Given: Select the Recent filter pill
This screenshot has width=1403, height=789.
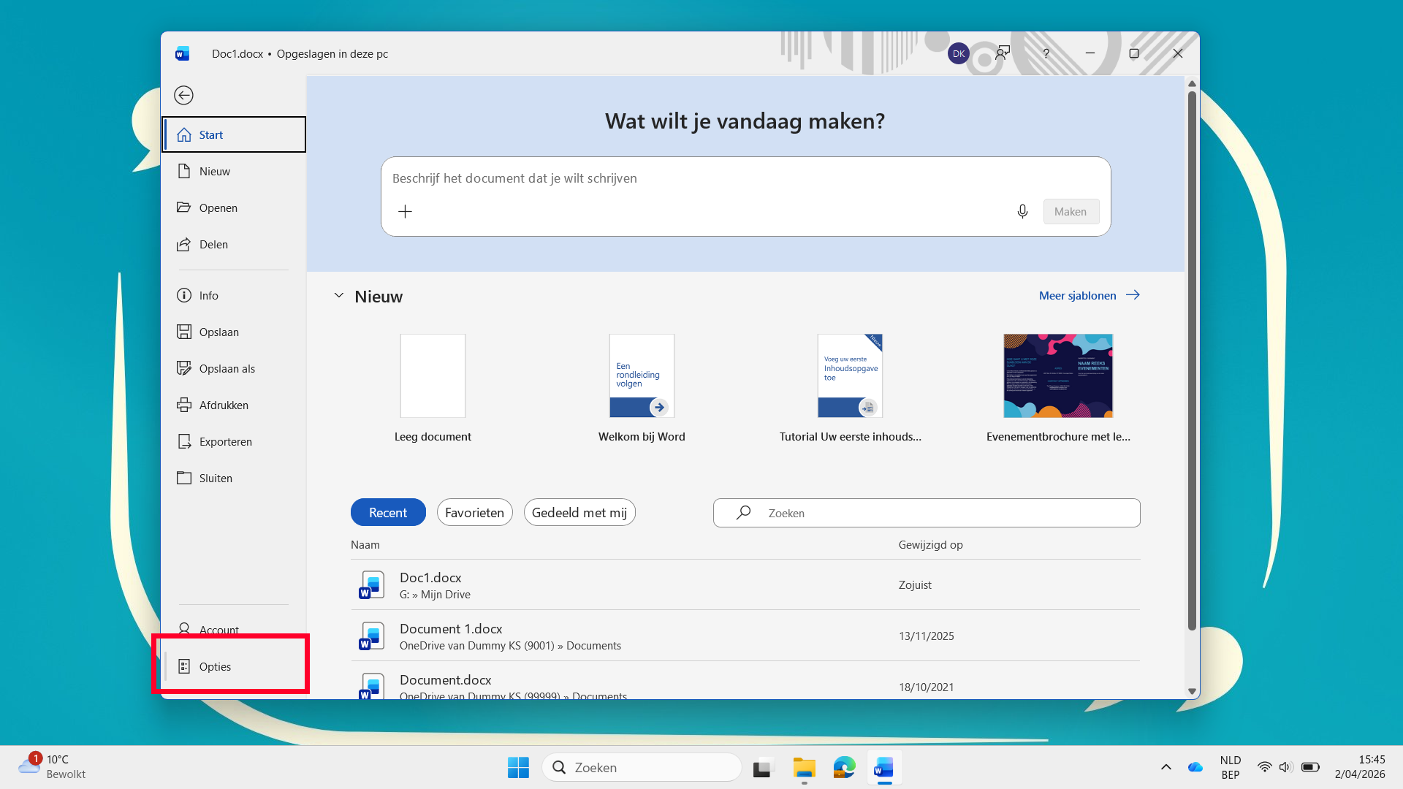Looking at the screenshot, I should pyautogui.click(x=387, y=513).
